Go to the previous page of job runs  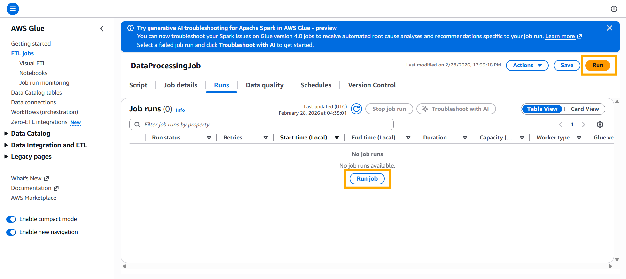pyautogui.click(x=561, y=125)
